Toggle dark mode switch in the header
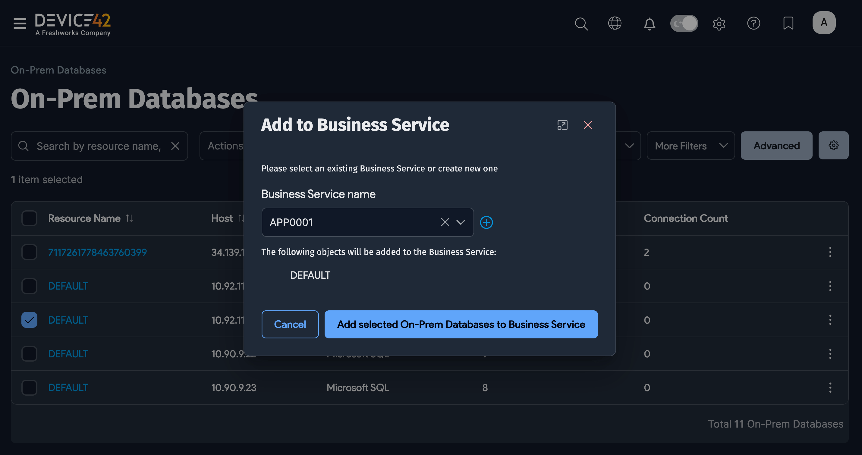862x455 pixels. (x=684, y=24)
